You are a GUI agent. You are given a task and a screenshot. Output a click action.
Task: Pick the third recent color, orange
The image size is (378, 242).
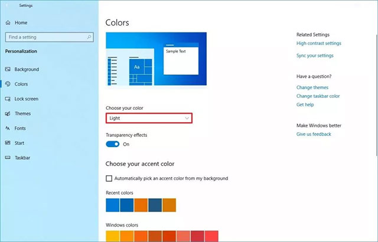pos(141,205)
